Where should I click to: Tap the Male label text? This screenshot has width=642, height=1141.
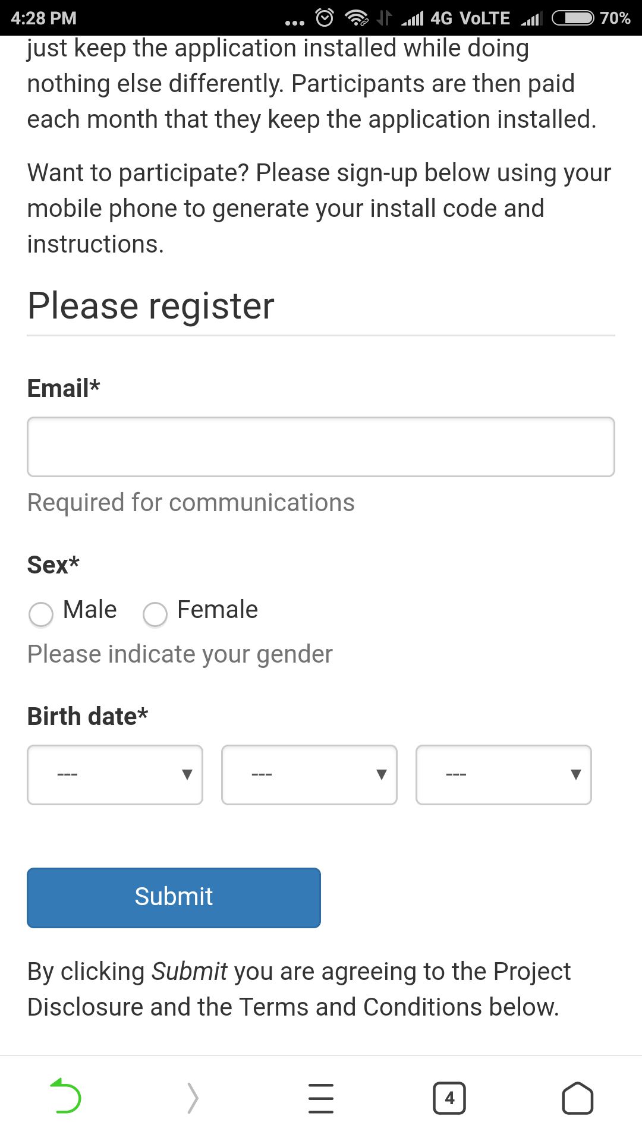pyautogui.click(x=90, y=610)
